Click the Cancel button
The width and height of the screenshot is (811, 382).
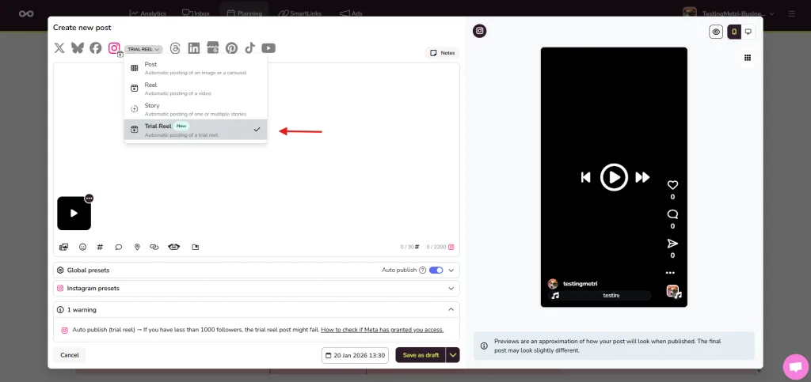coord(70,355)
